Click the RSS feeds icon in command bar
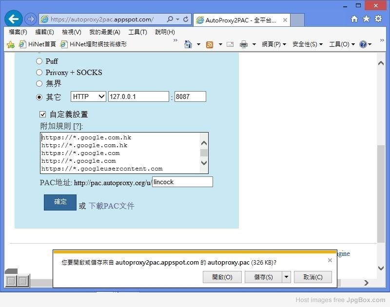This screenshot has height=307, width=390. pyautogui.click(x=210, y=44)
